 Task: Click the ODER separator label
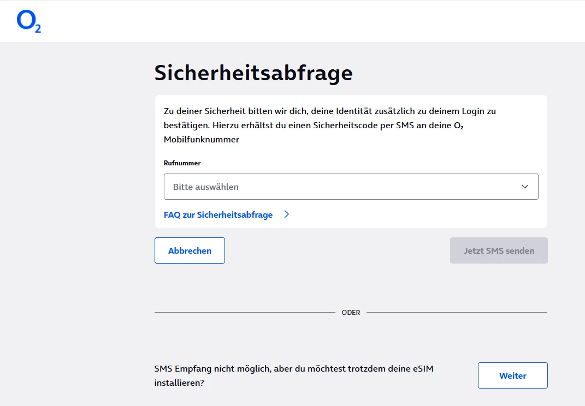[x=351, y=313]
